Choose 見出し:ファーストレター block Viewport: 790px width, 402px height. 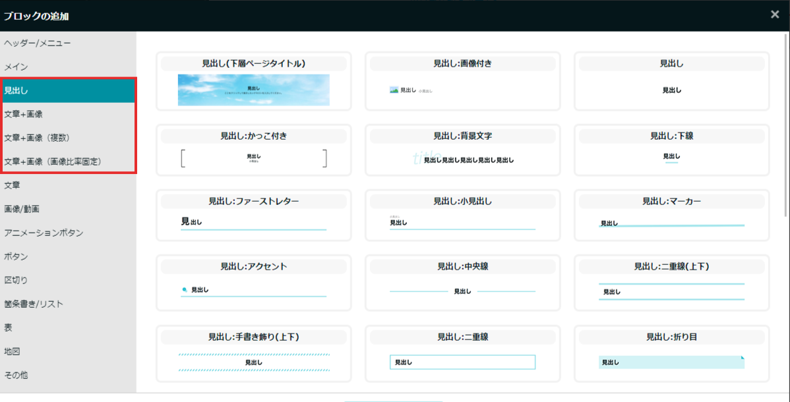[254, 215]
